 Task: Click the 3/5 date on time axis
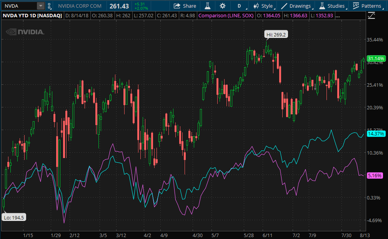pos(103,235)
